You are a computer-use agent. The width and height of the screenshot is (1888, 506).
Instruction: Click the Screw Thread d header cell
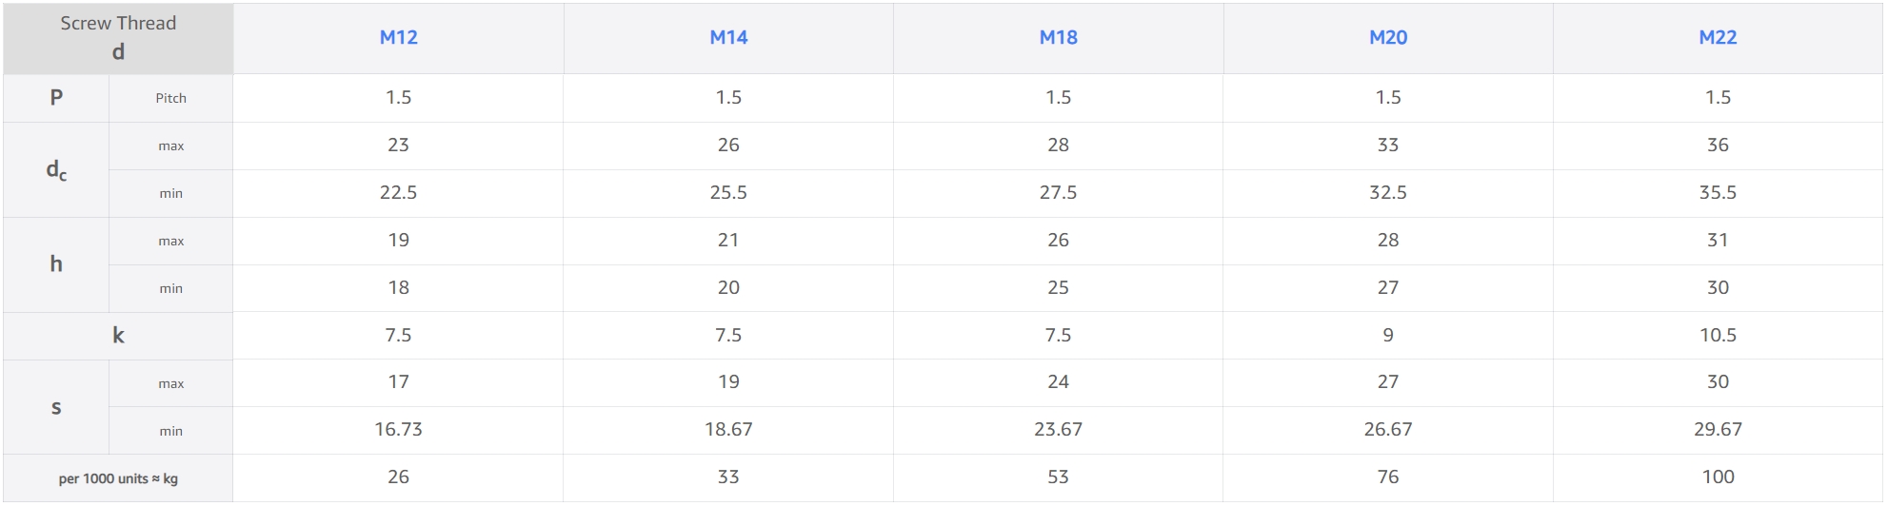(118, 38)
